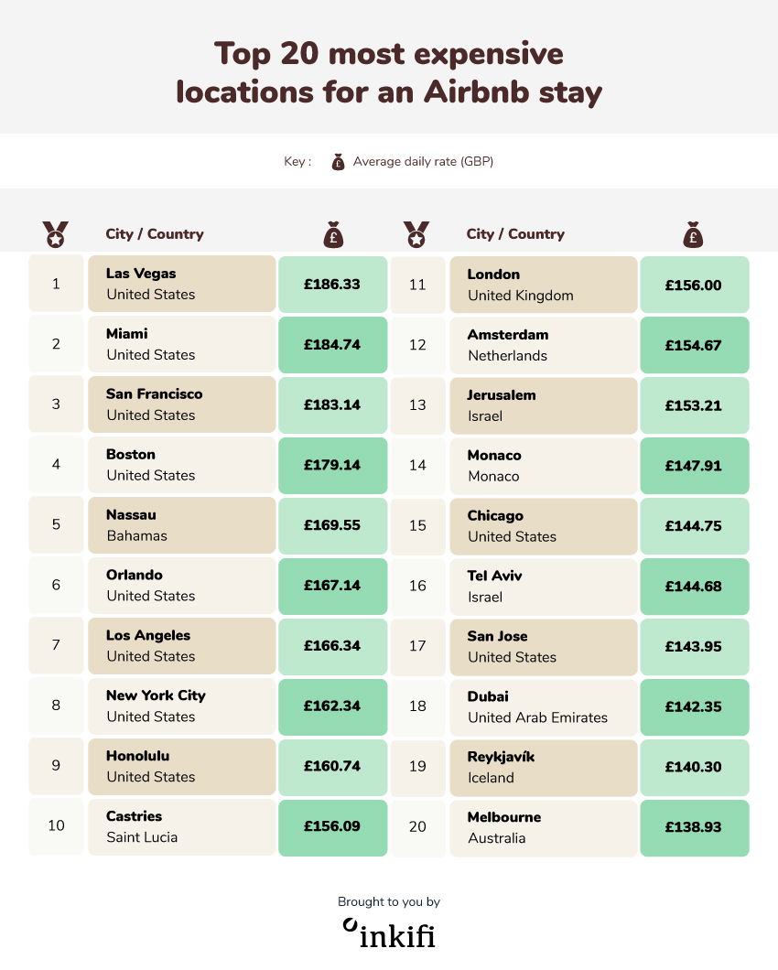Click the £184.74 price for Miami
Screen dimensions: 778x970
[x=333, y=345]
